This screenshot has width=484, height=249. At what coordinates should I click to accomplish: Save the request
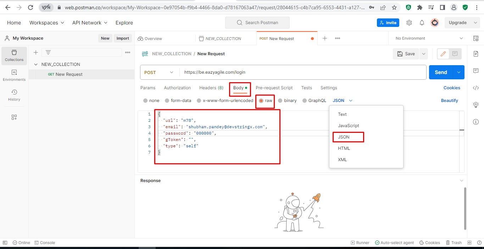[x=406, y=54]
